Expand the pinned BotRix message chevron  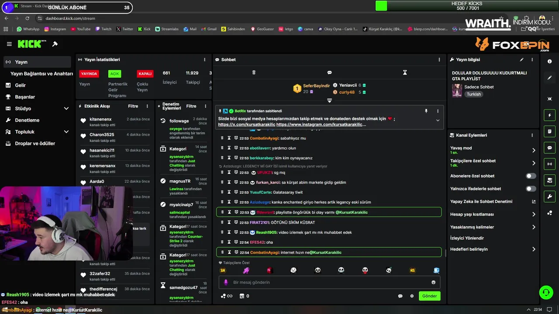[438, 120]
